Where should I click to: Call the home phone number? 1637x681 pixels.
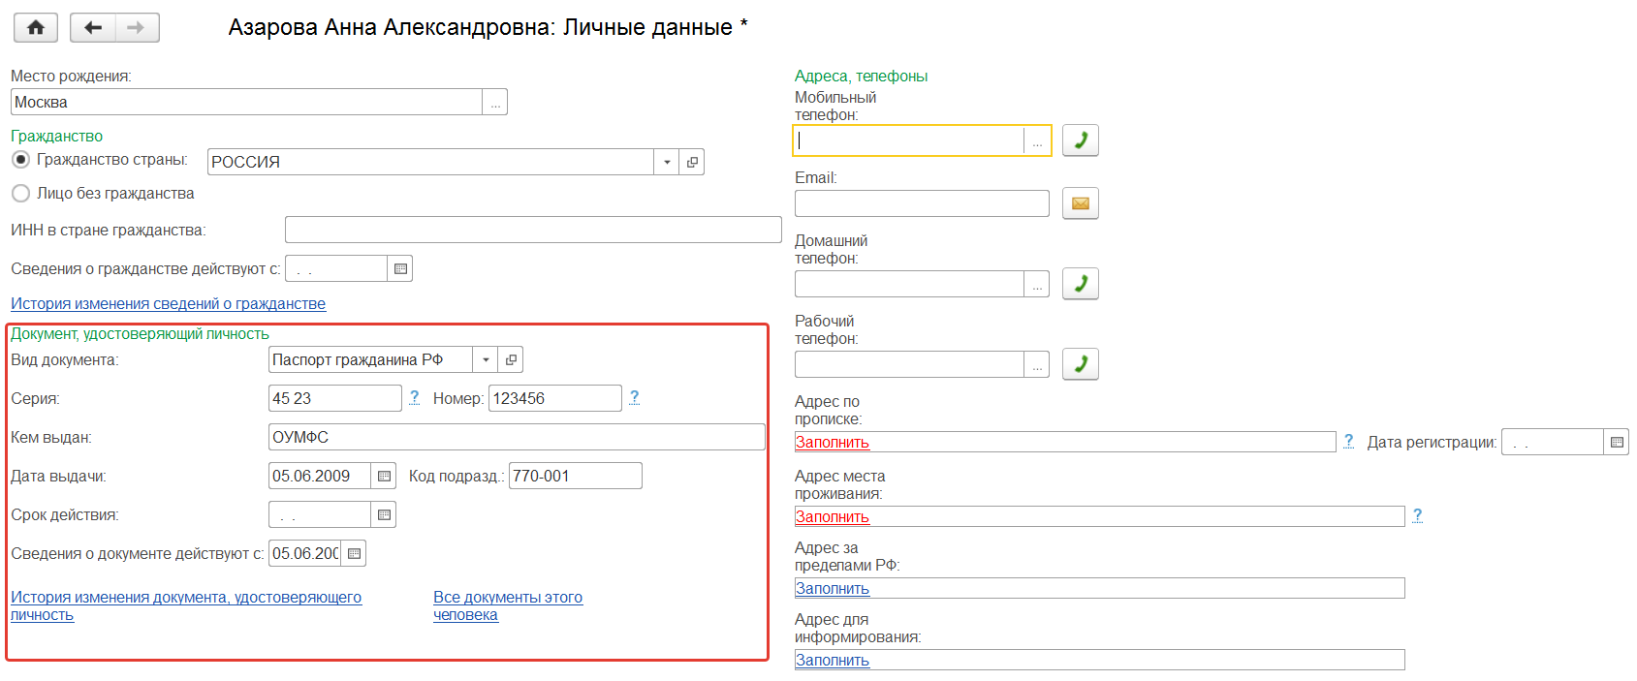1080,284
